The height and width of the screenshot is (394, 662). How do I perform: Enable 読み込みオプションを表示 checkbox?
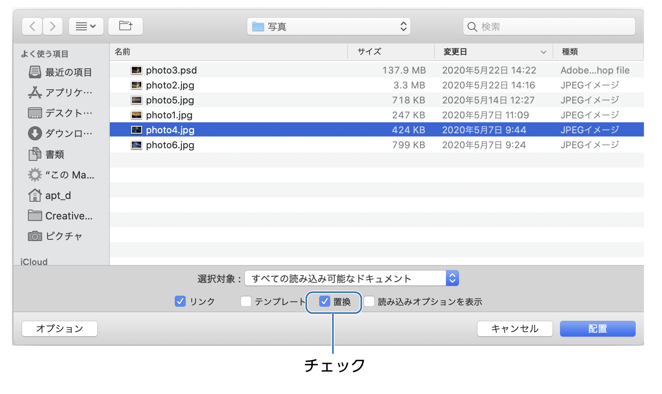tap(369, 301)
